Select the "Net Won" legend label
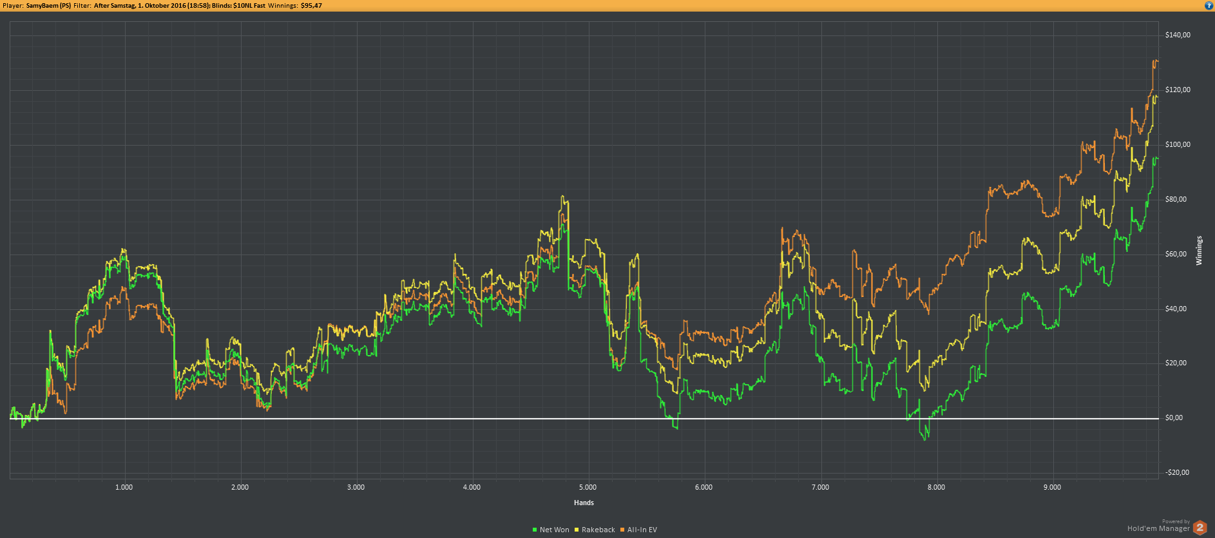The width and height of the screenshot is (1215, 538). coord(555,530)
